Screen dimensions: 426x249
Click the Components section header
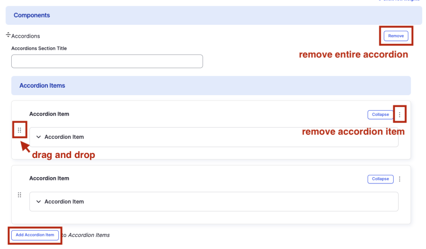[x=32, y=15]
